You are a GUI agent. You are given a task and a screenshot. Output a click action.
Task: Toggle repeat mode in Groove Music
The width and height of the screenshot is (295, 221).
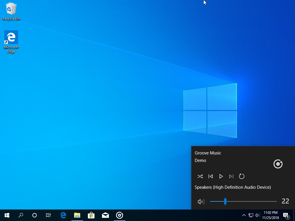[242, 176]
